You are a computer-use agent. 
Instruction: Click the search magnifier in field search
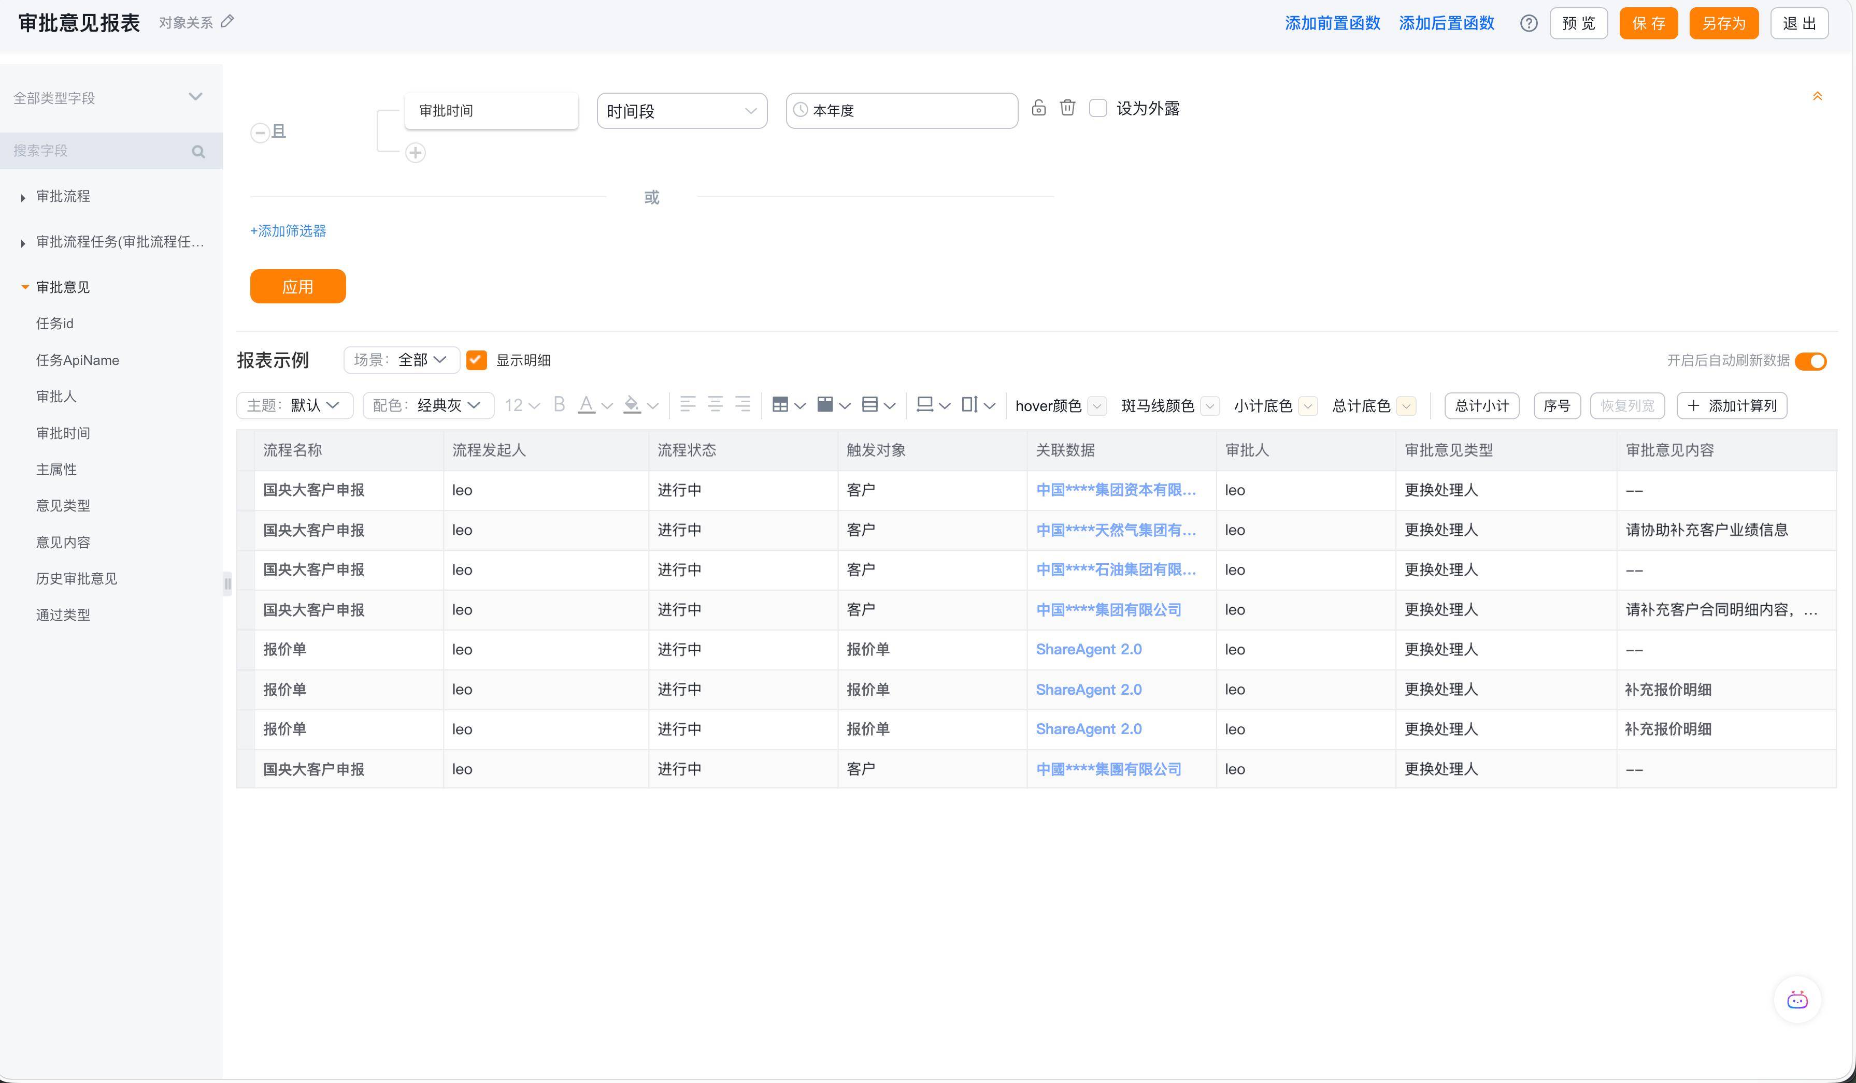point(198,152)
